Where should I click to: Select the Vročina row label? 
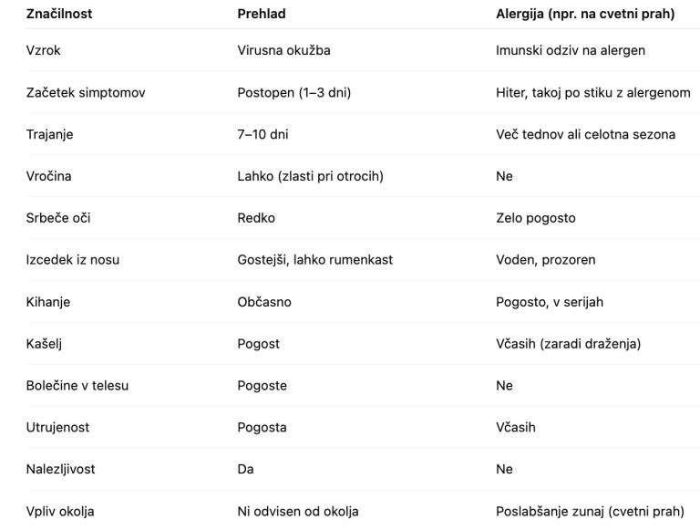click(50, 177)
